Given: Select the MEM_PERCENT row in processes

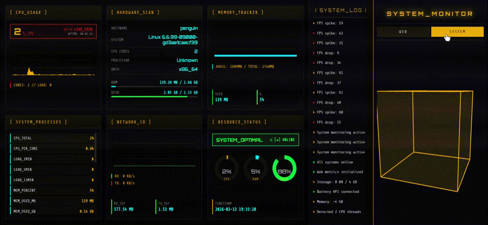Looking at the screenshot, I should coord(52,190).
